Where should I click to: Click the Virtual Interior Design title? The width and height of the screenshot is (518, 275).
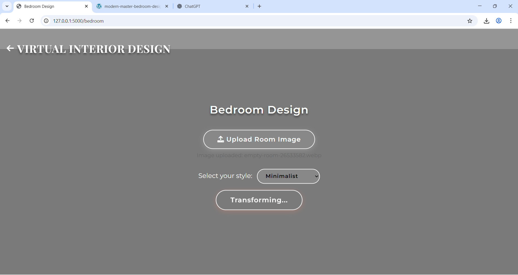pyautogui.click(x=93, y=49)
